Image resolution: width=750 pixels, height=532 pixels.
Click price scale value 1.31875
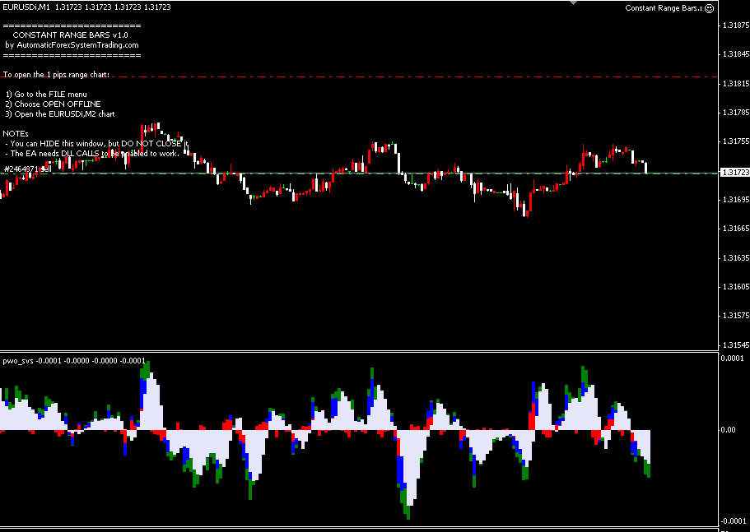[736, 25]
